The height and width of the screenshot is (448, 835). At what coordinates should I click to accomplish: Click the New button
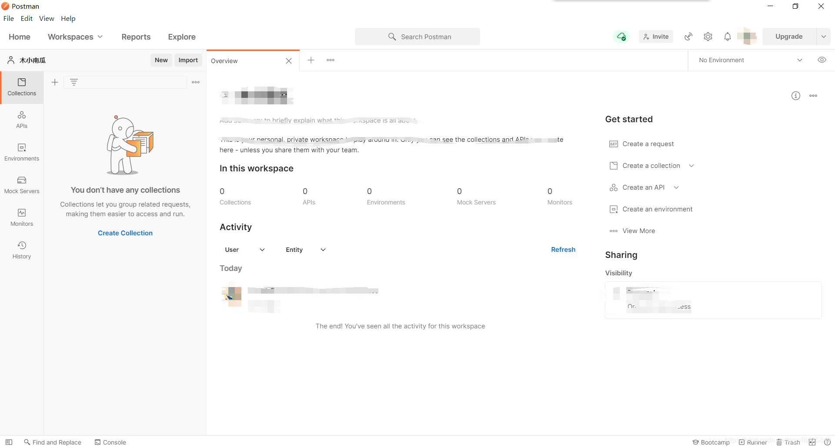point(161,60)
